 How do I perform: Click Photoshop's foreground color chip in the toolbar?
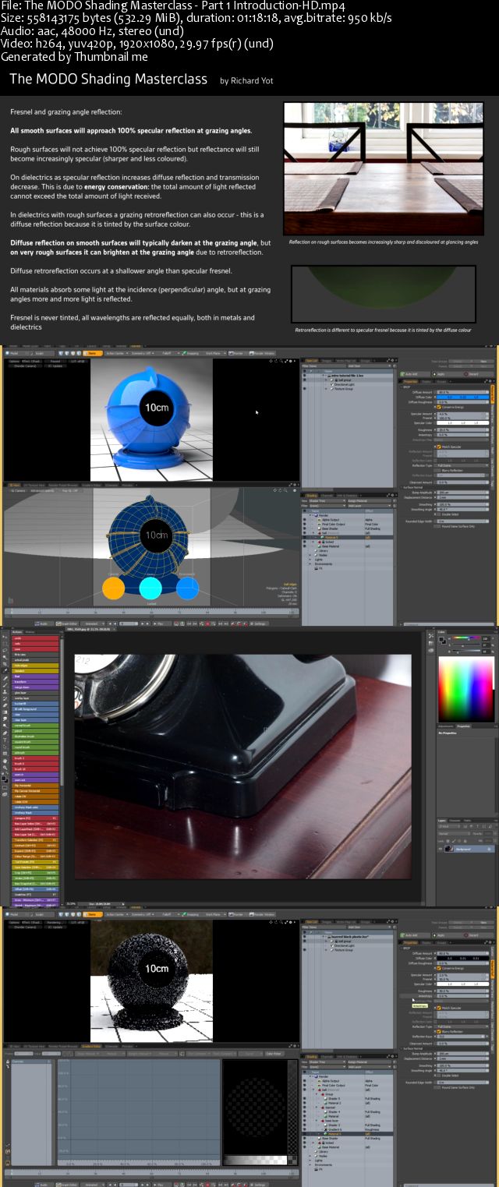point(3,778)
